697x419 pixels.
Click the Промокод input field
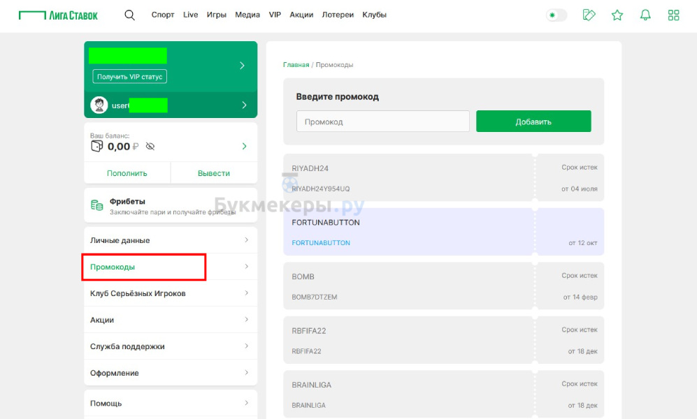382,122
